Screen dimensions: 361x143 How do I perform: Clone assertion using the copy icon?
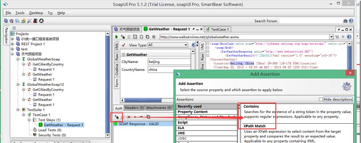pos(148,117)
